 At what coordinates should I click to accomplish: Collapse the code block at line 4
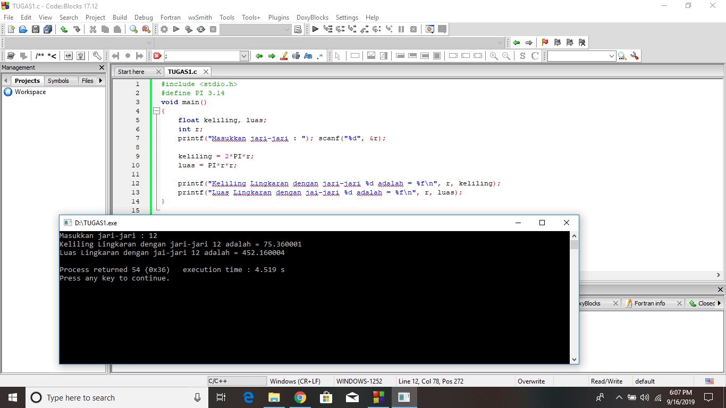pyautogui.click(x=157, y=110)
